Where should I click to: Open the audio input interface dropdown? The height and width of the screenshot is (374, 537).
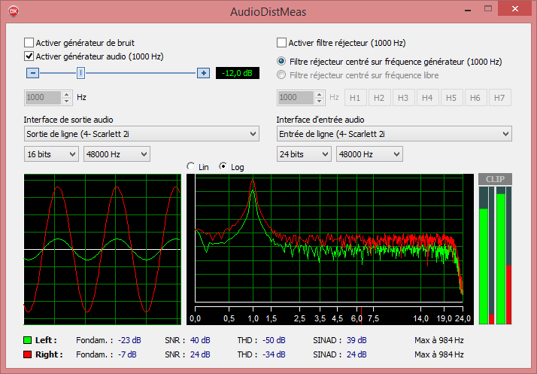(394, 134)
